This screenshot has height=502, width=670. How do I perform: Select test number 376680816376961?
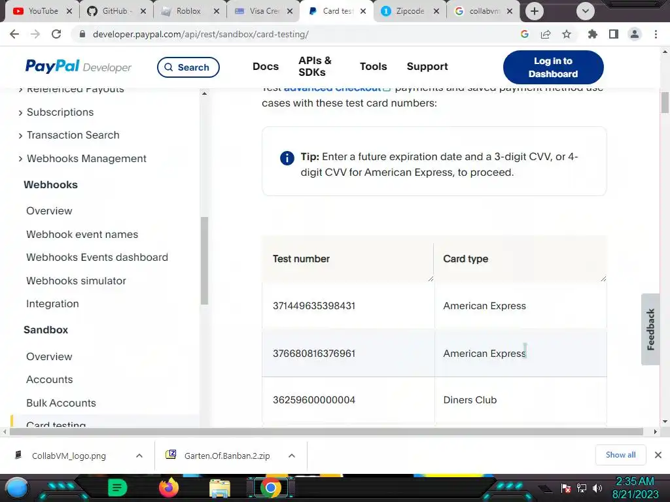[313, 354]
